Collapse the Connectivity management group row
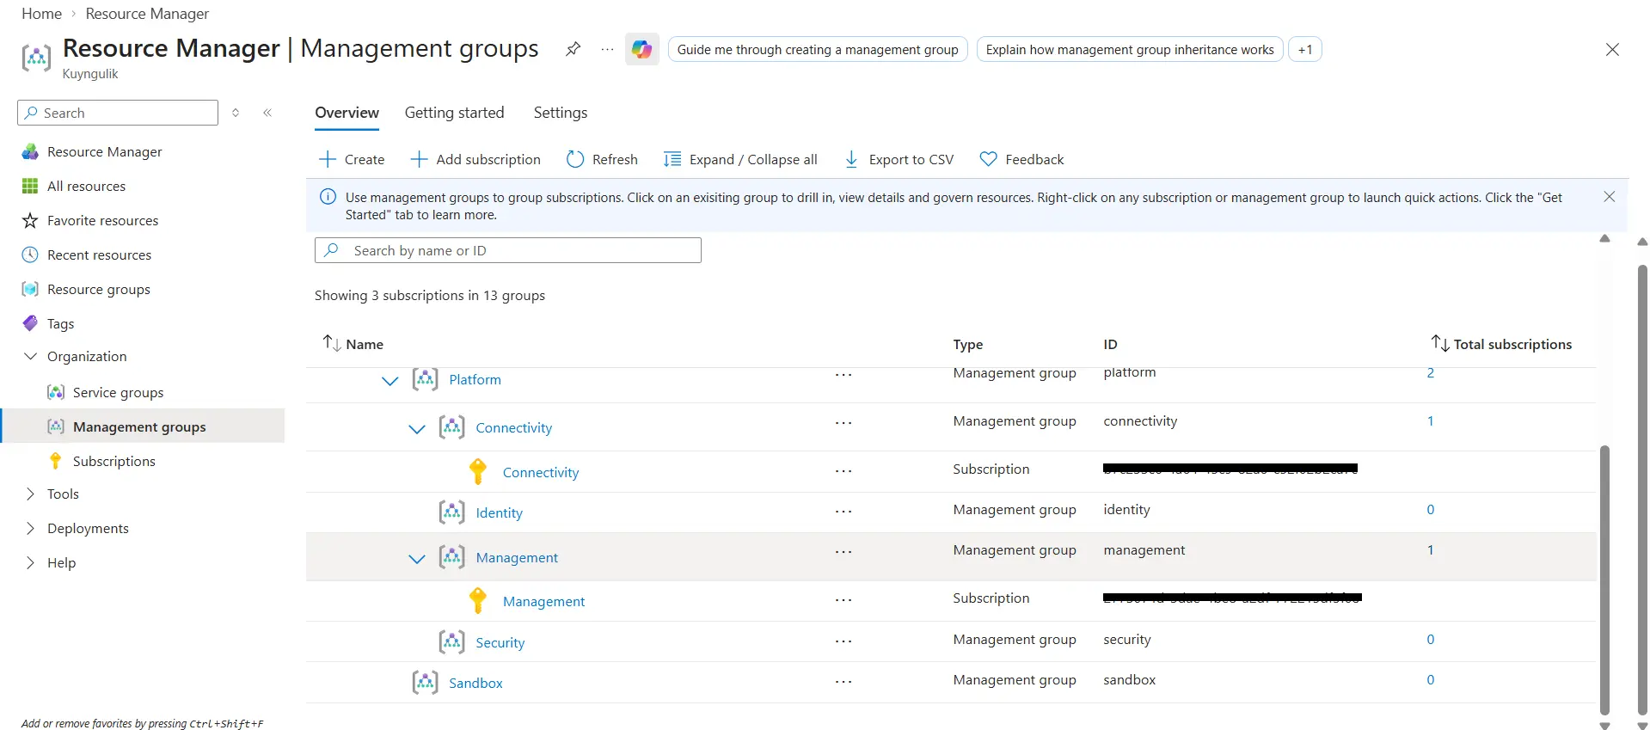This screenshot has height=730, width=1650. point(416,428)
